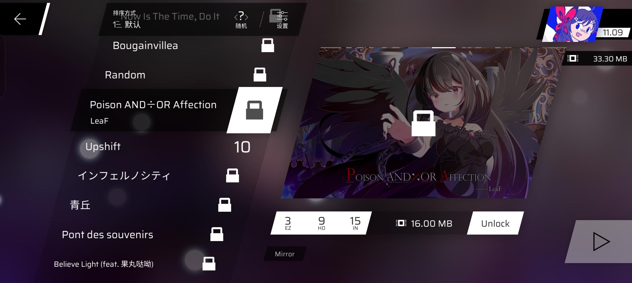
Task: Tap the back arrow icon
Action: coord(20,19)
